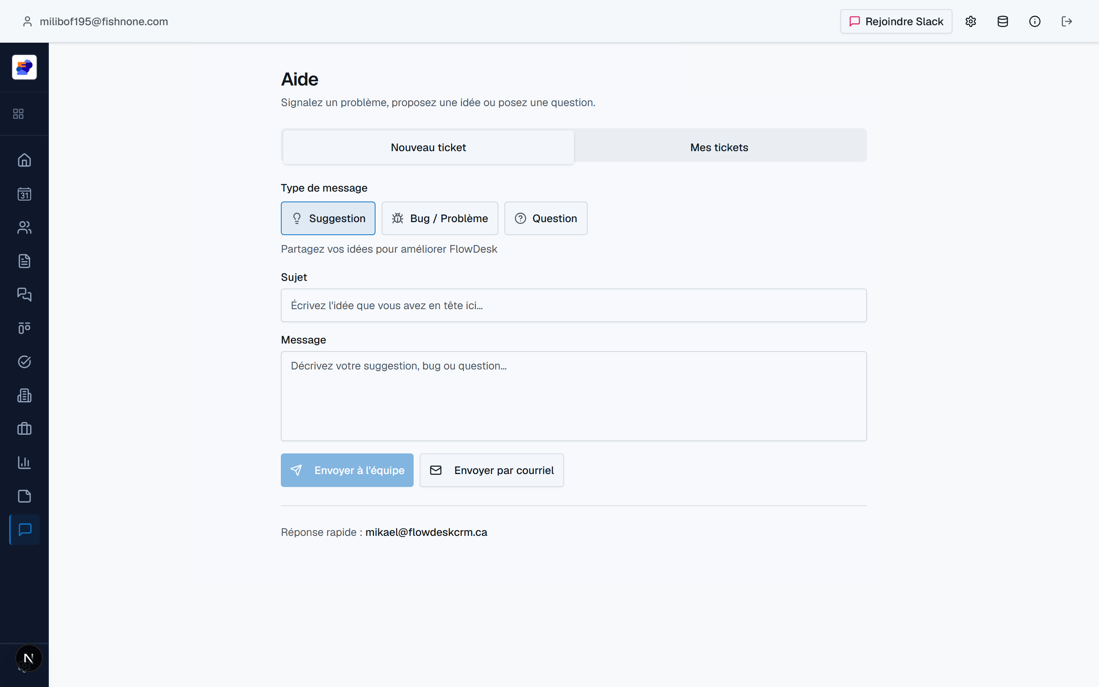
Task: Switch to the Nouveau ticket tab
Action: coord(428,147)
